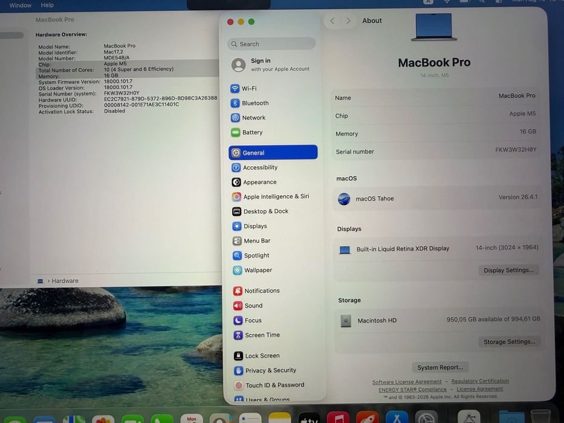Open ENERGY STAR Compliance link
The width and height of the screenshot is (564, 423).
coord(412,390)
